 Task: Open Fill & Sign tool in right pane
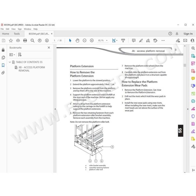[193, 131]
